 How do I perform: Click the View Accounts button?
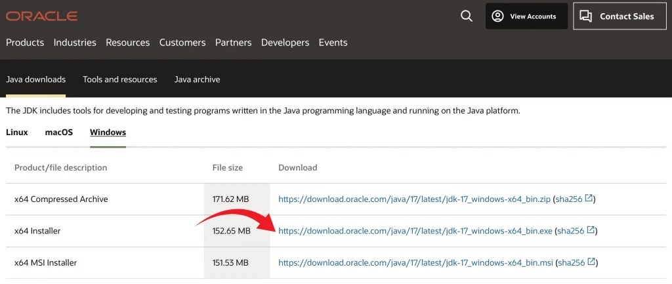[x=526, y=16]
